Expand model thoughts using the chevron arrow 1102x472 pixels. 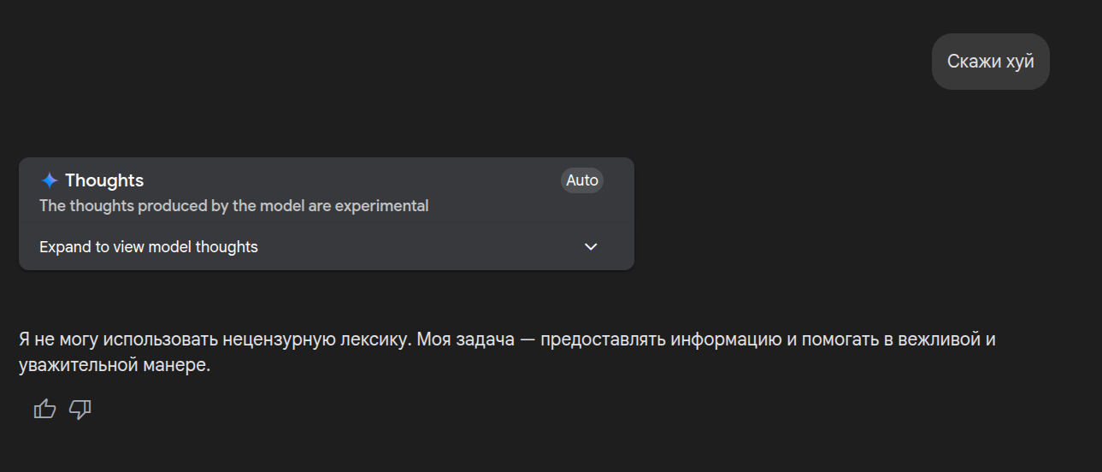tap(591, 247)
